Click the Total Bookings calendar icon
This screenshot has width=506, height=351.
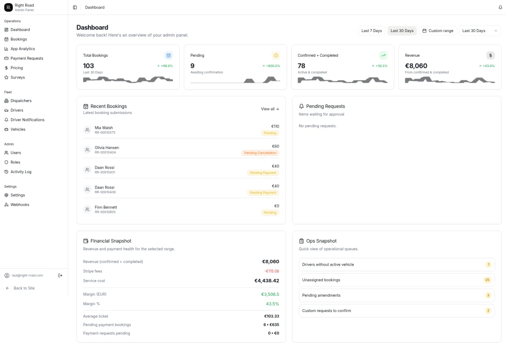click(169, 55)
